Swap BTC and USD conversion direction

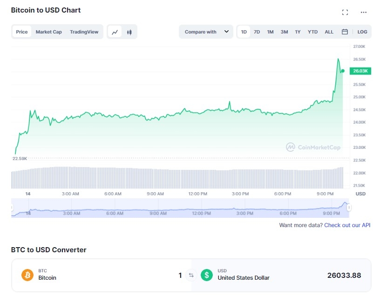click(x=191, y=276)
